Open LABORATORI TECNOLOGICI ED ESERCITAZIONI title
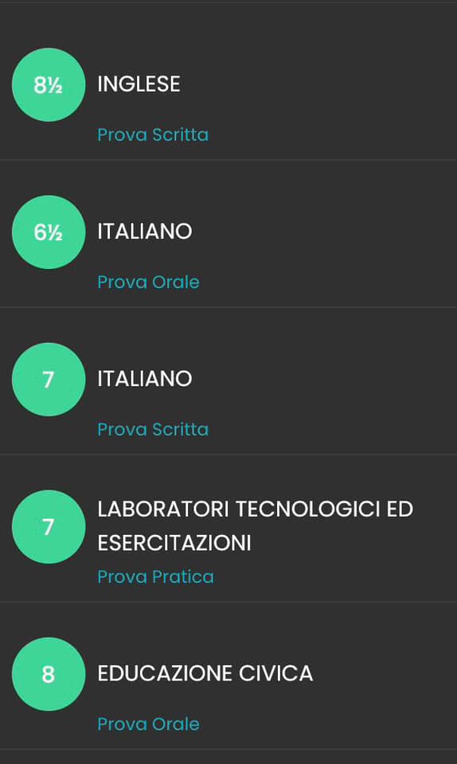This screenshot has width=457, height=764. (x=256, y=526)
